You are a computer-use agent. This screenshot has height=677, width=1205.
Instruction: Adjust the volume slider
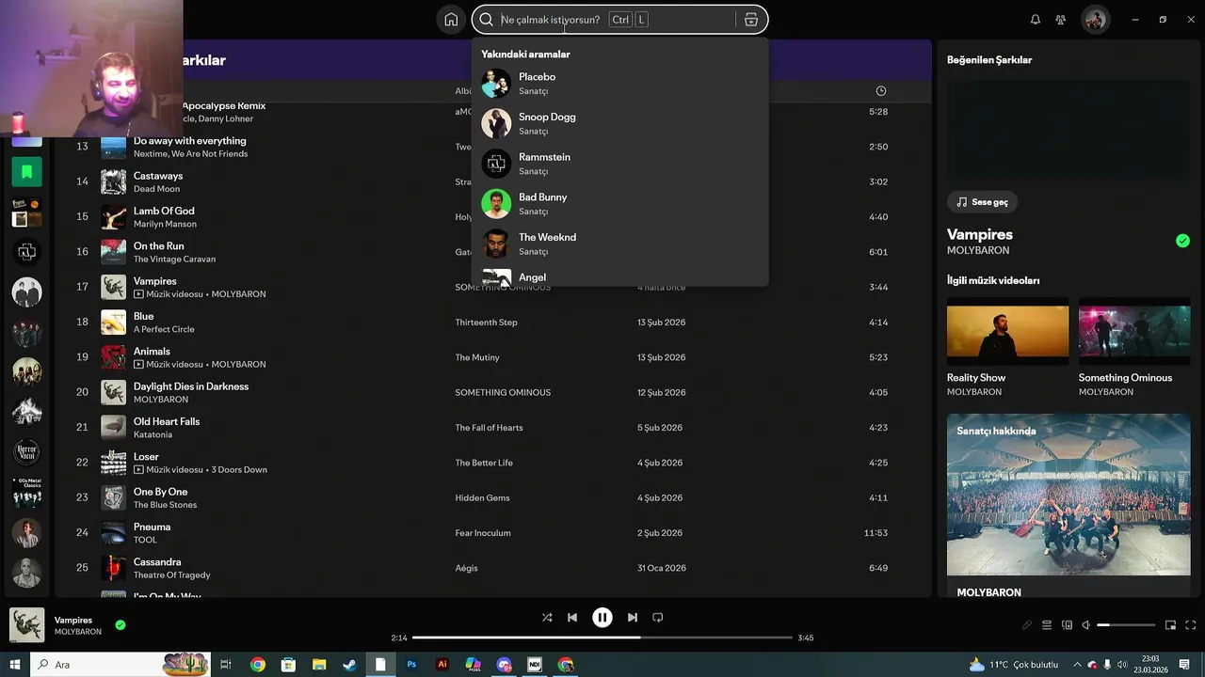(x=1126, y=625)
